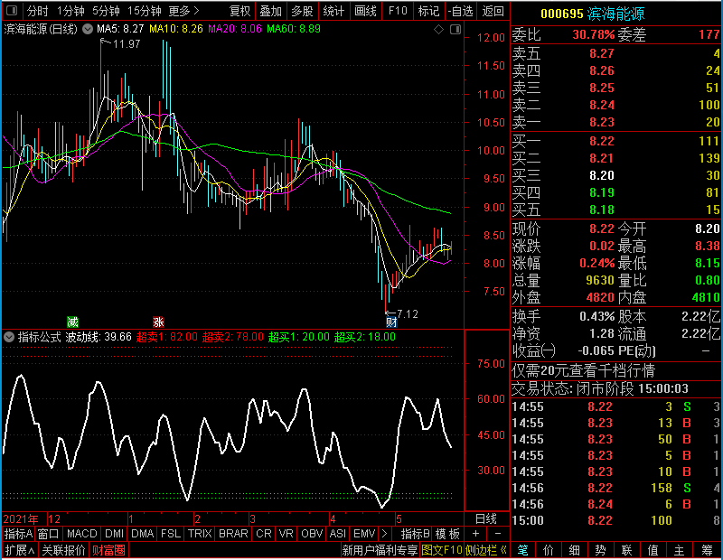Switch to the 分时 intraday view
The height and width of the screenshot is (560, 723).
pyautogui.click(x=37, y=11)
